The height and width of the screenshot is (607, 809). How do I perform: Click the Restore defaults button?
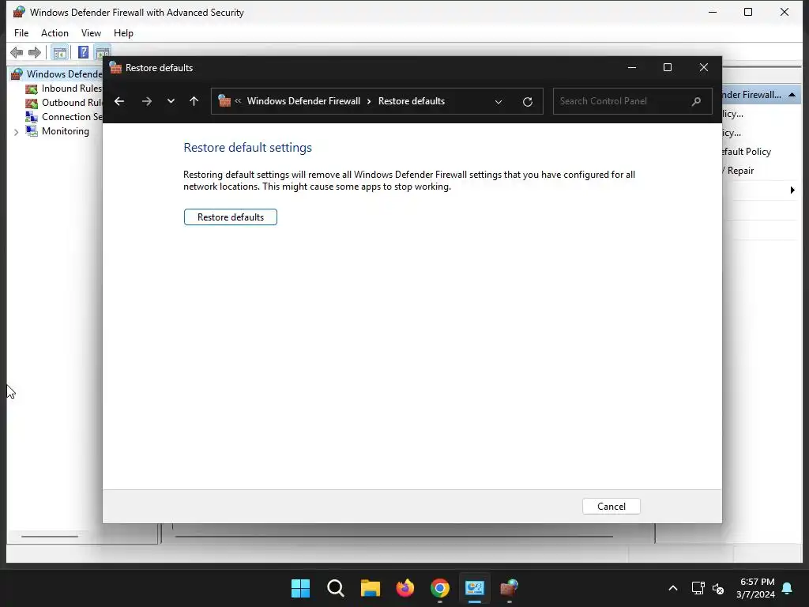[x=231, y=217]
